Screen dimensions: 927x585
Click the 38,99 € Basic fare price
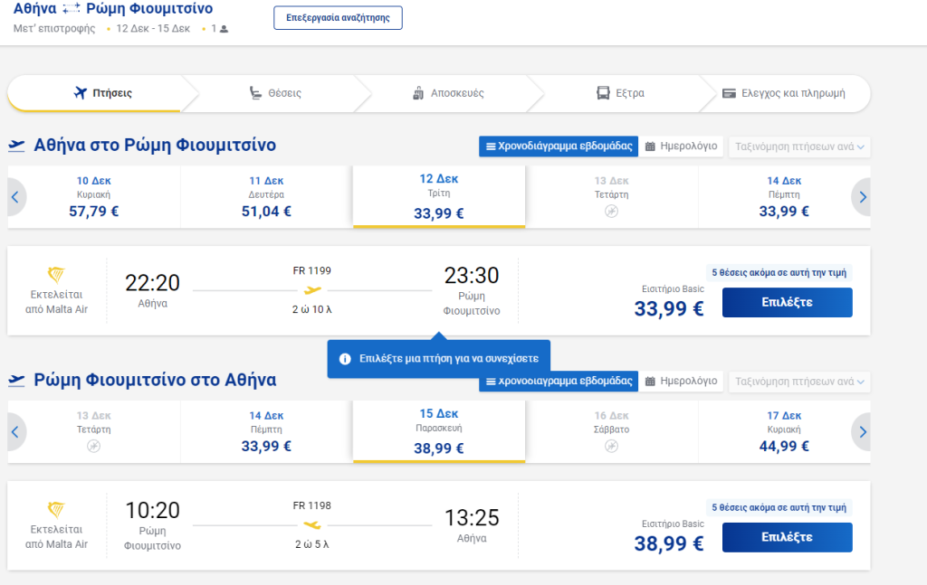pyautogui.click(x=669, y=543)
